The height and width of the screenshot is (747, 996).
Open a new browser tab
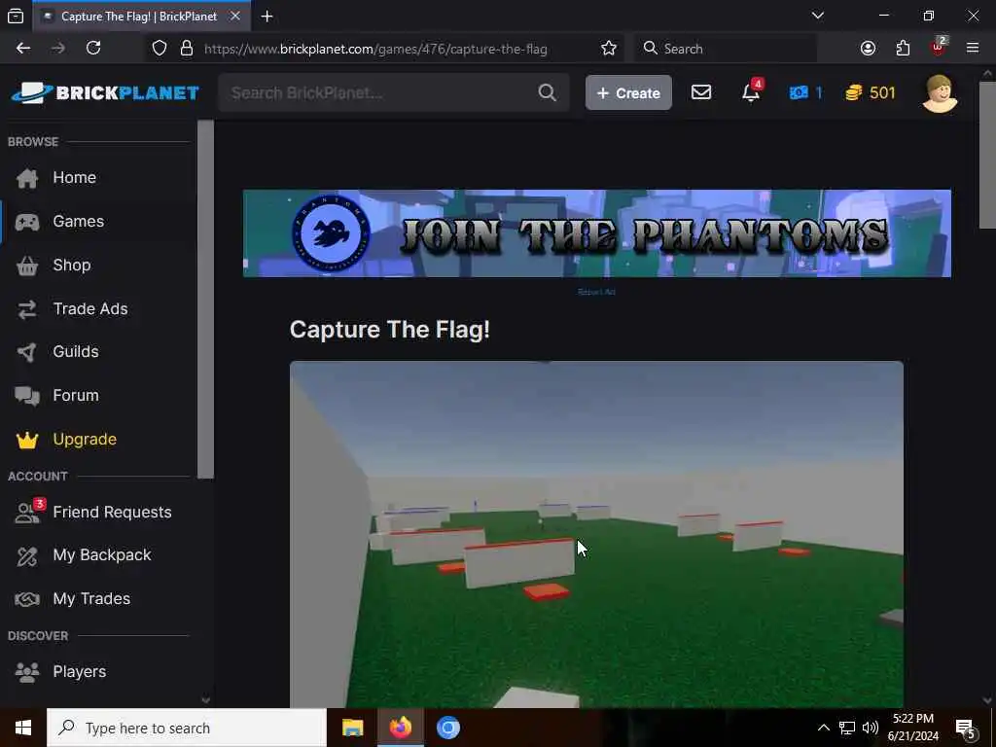click(x=267, y=17)
